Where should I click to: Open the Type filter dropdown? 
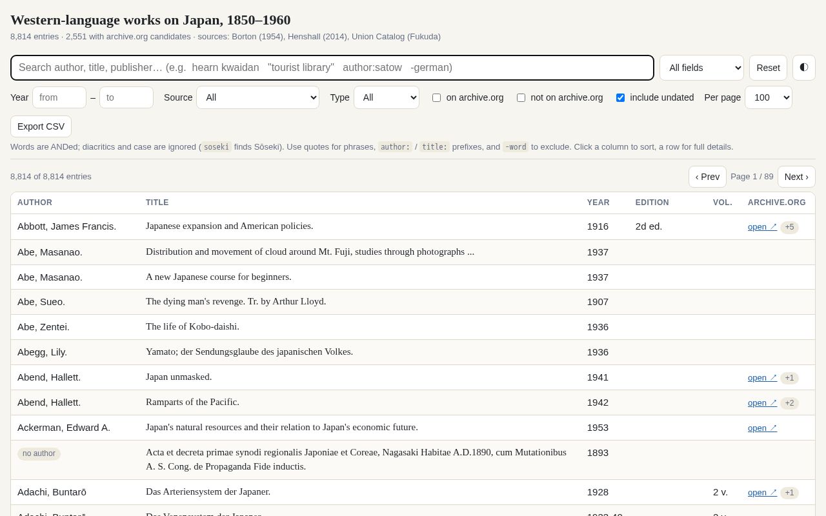[386, 97]
